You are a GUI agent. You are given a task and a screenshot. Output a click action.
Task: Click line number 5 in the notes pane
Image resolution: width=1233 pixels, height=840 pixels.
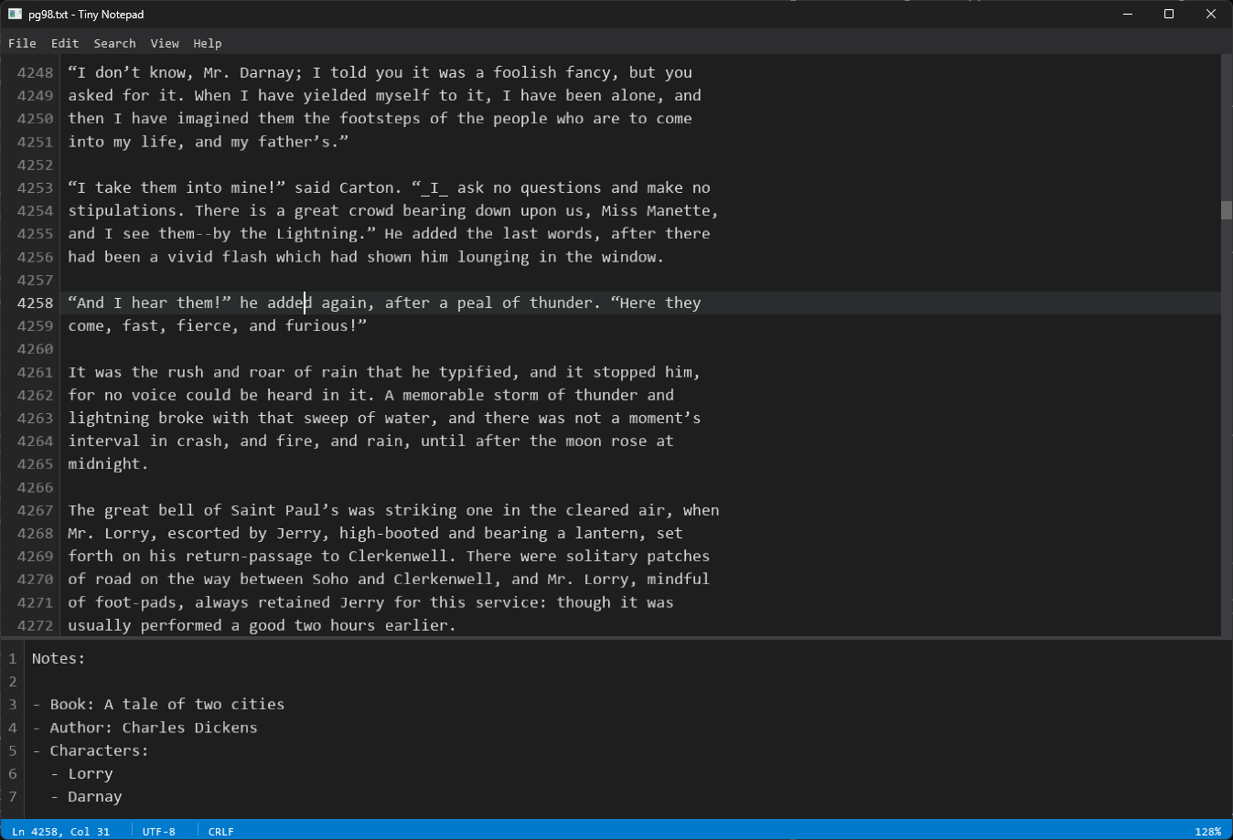(x=13, y=750)
